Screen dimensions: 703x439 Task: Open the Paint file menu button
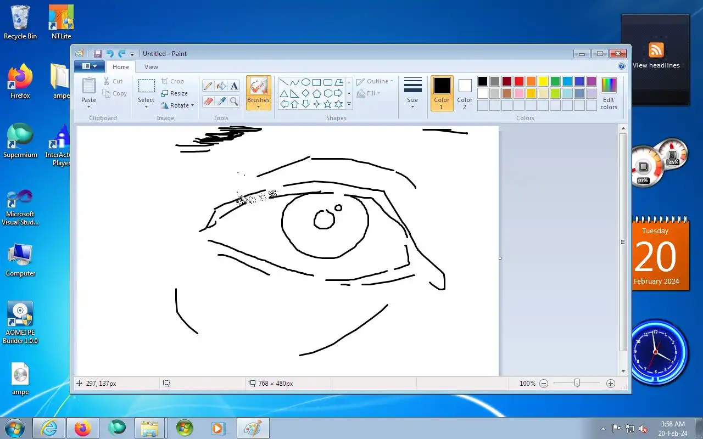click(x=89, y=66)
